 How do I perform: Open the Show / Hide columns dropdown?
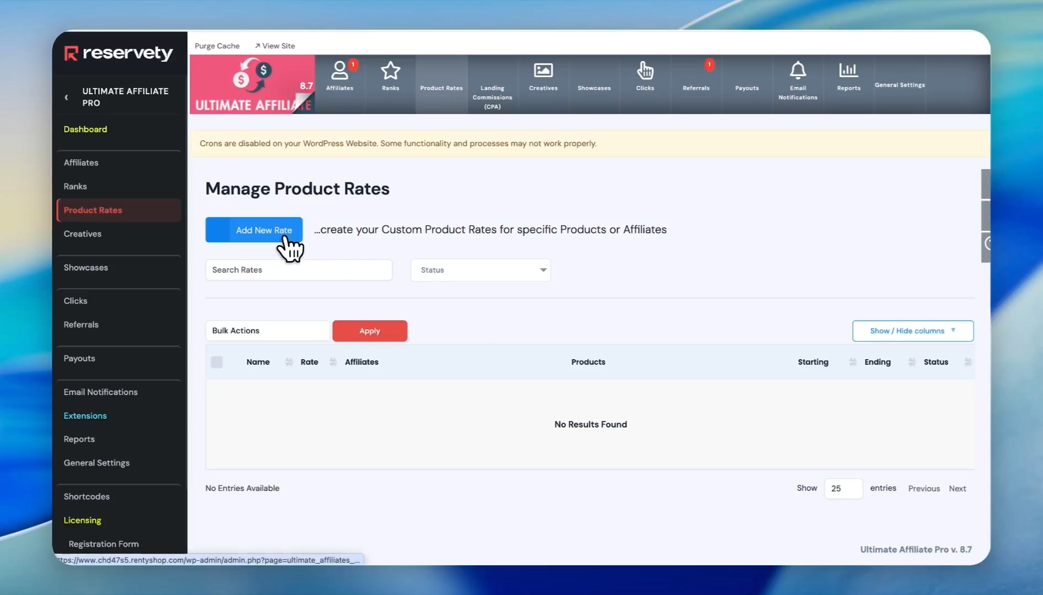[912, 331]
